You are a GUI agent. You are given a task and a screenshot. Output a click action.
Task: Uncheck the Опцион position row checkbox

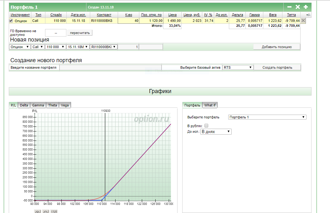[x=11, y=21]
